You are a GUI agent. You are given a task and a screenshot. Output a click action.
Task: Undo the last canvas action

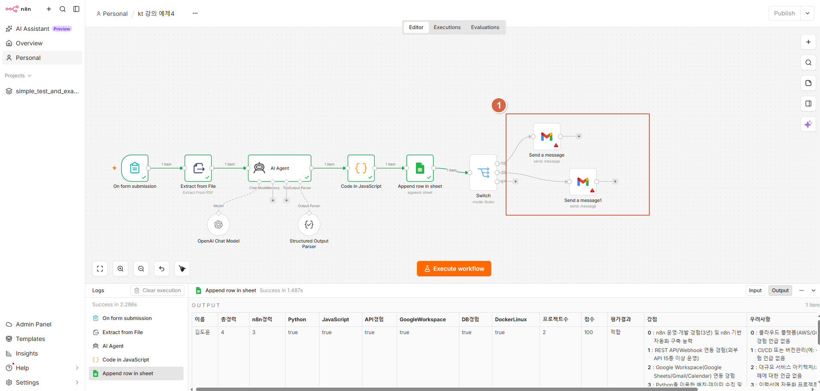pyautogui.click(x=162, y=269)
